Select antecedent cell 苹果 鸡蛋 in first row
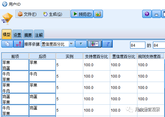 (15, 65)
